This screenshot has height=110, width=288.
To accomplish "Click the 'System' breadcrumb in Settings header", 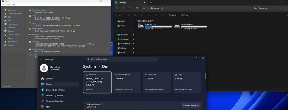I will pyautogui.click(x=89, y=66).
